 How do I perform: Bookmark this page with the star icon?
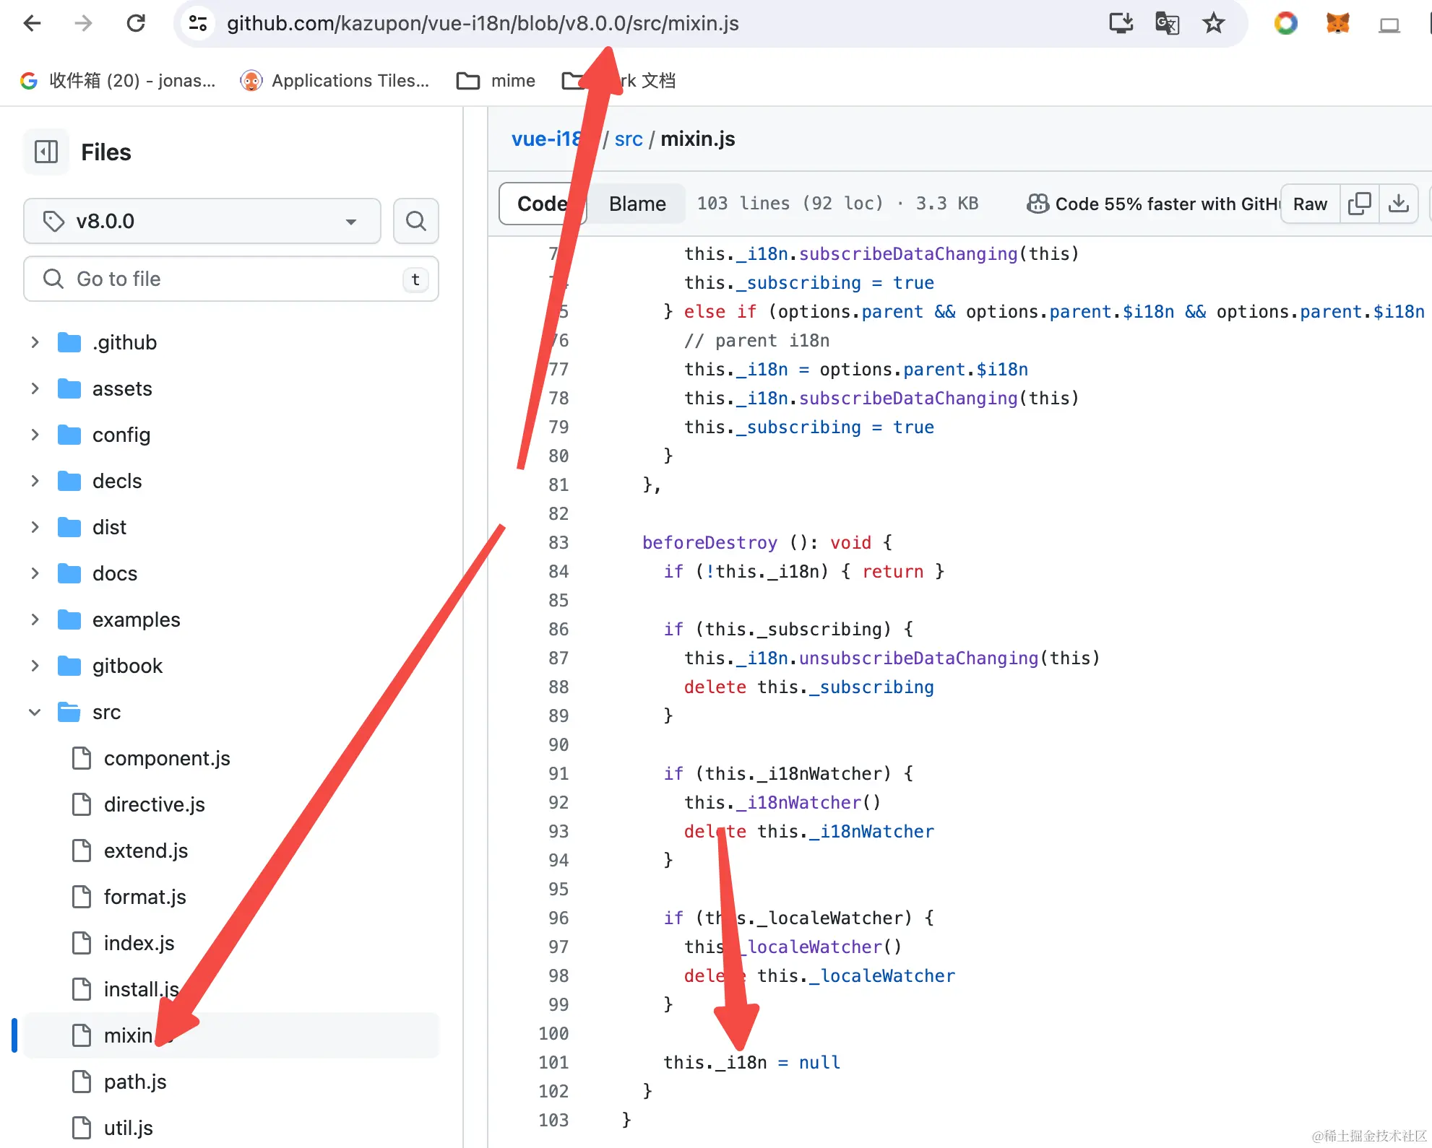[x=1213, y=24]
